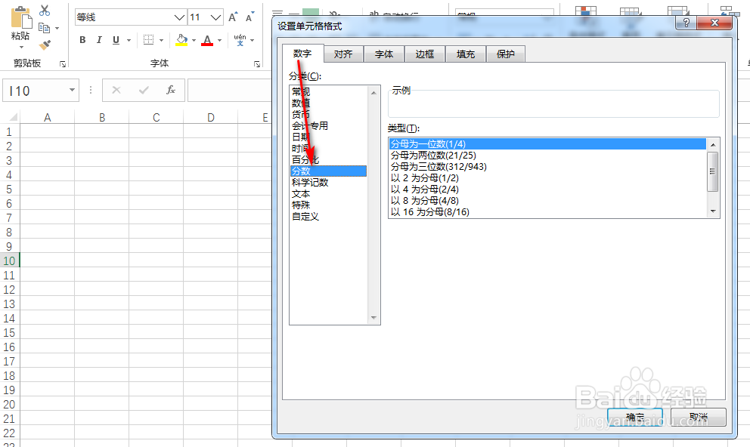
Task: Toggle underline formatting
Action: point(115,39)
